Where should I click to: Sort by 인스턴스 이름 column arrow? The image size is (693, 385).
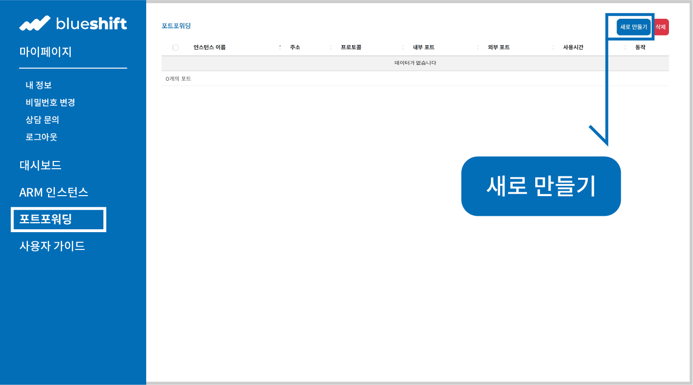click(280, 47)
